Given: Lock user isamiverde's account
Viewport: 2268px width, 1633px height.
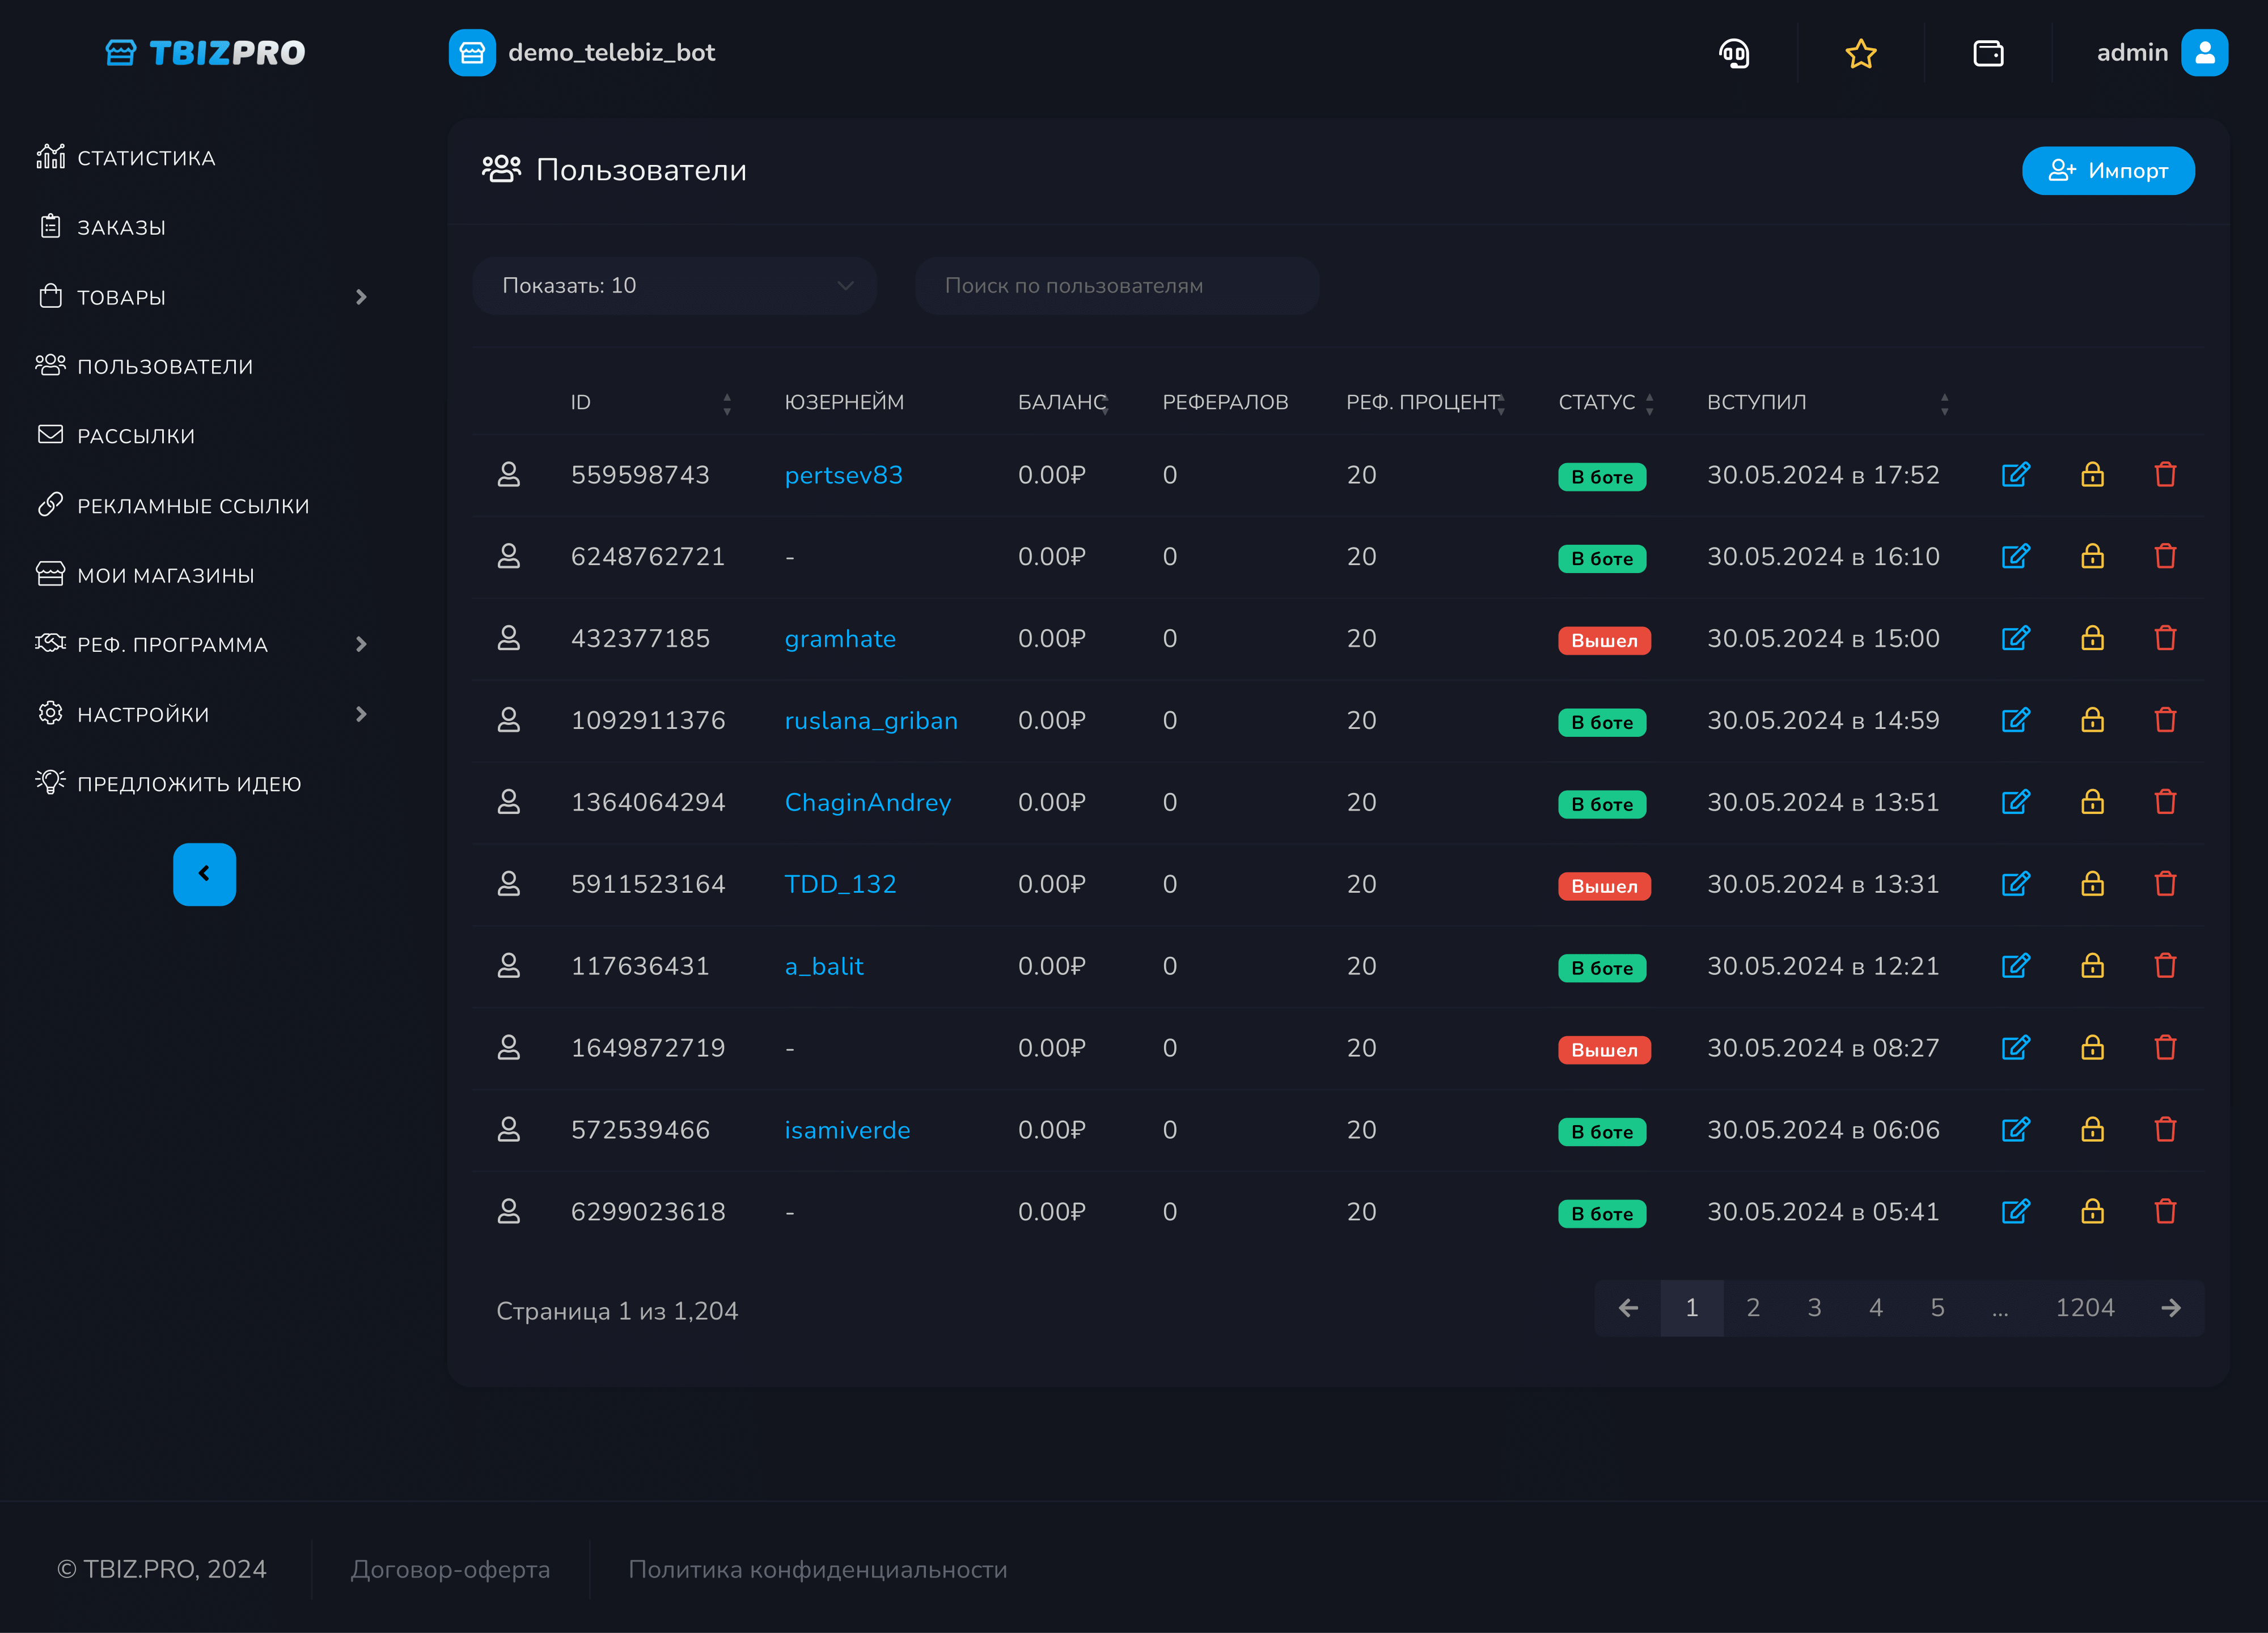Looking at the screenshot, I should pyautogui.click(x=2092, y=1129).
